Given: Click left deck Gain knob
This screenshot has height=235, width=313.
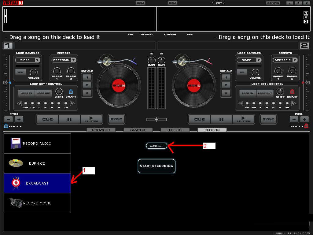Looking at the screenshot, I should 152,60.
